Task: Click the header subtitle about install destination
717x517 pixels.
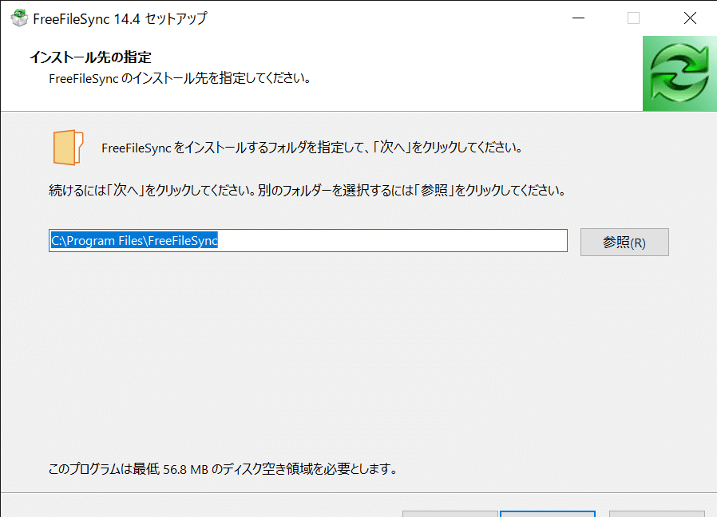Action: pyautogui.click(x=180, y=77)
